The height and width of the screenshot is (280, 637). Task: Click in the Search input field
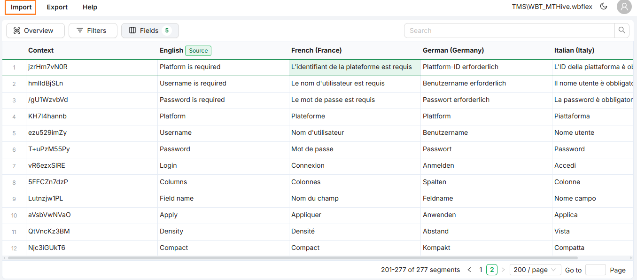tap(509, 31)
